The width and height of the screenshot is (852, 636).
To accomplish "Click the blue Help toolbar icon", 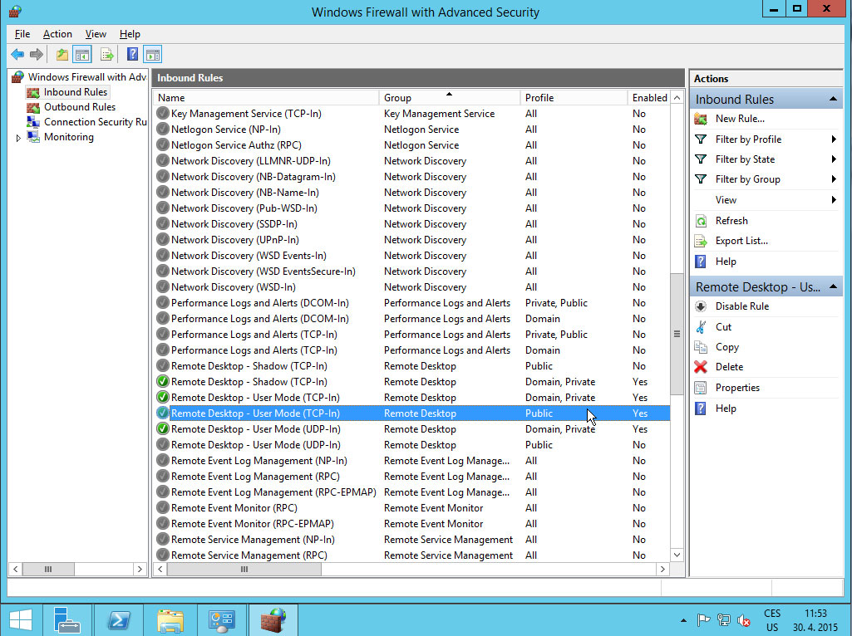I will click(x=132, y=55).
